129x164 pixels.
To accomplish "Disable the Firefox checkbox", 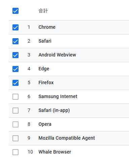I will pyautogui.click(x=15, y=83).
